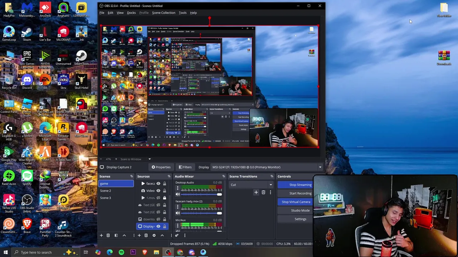Hide the Video capture source eye icon
The image size is (458, 257).
pos(158,191)
